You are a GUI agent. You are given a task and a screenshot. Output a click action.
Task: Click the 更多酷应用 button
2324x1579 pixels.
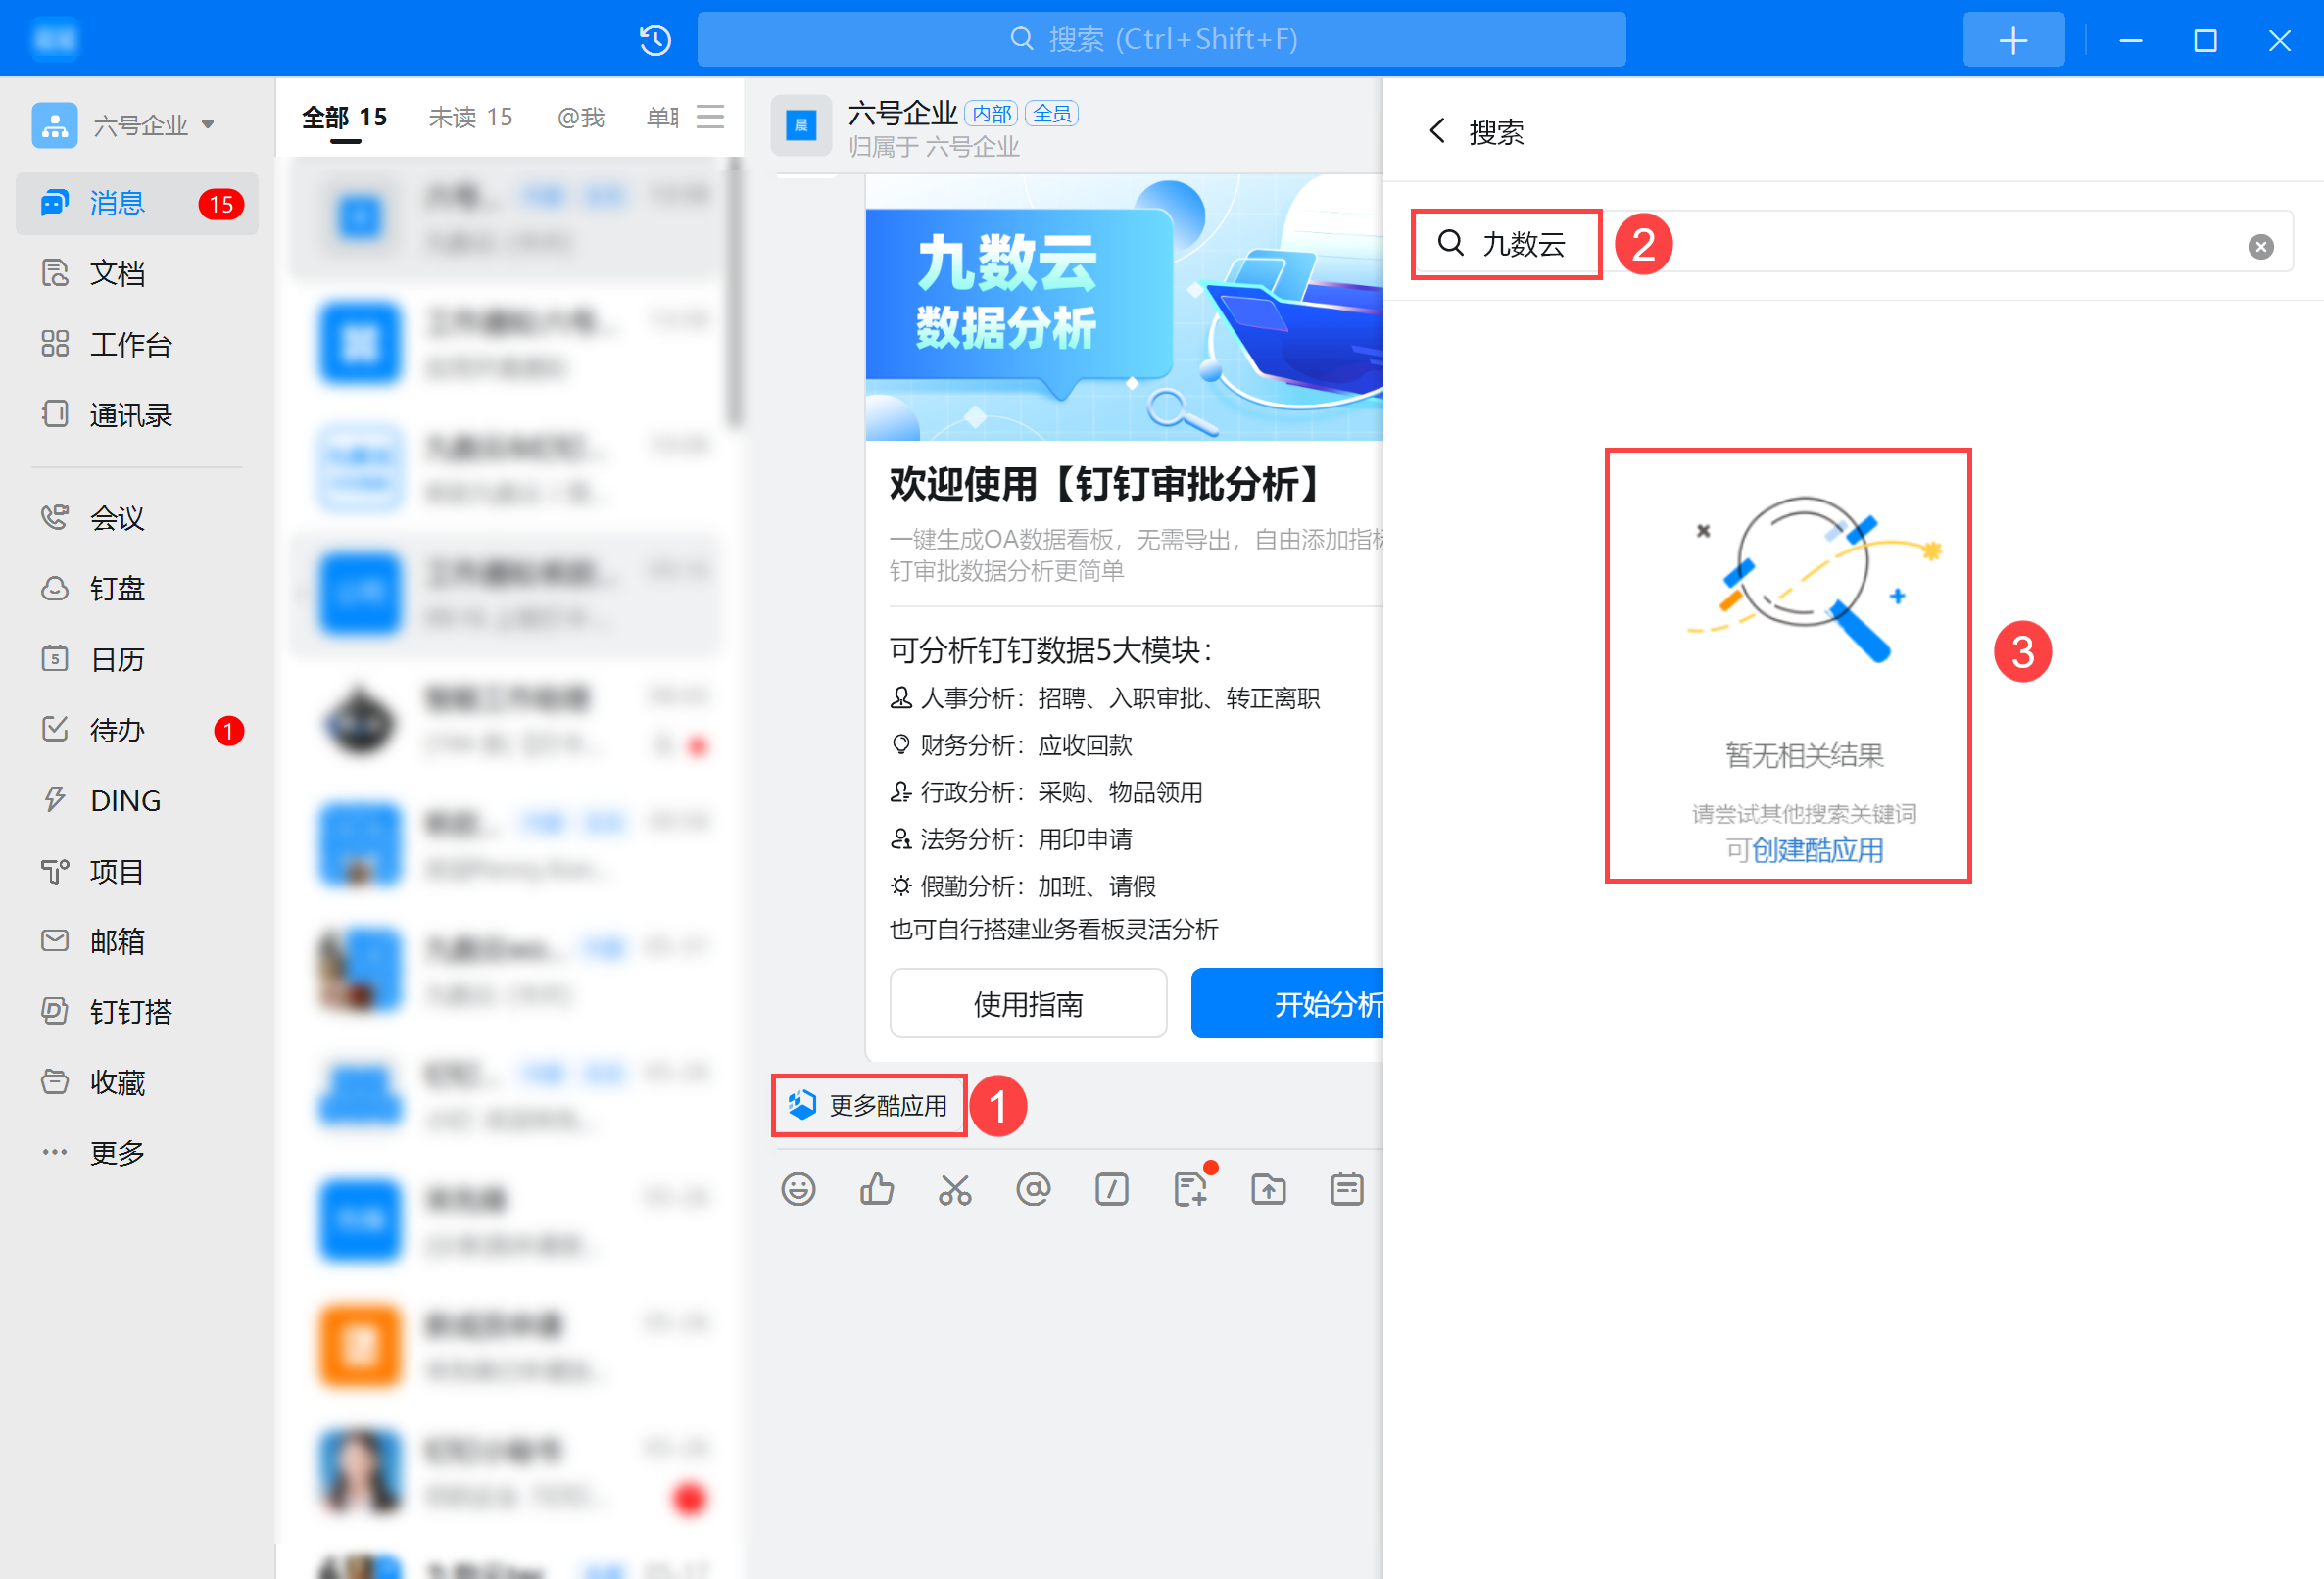coord(869,1105)
